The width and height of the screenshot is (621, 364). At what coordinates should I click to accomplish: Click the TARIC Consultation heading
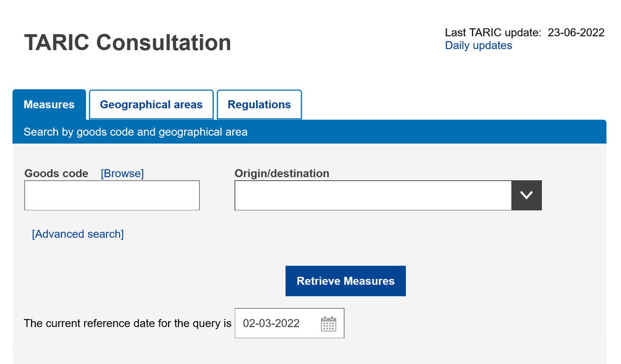pos(128,42)
